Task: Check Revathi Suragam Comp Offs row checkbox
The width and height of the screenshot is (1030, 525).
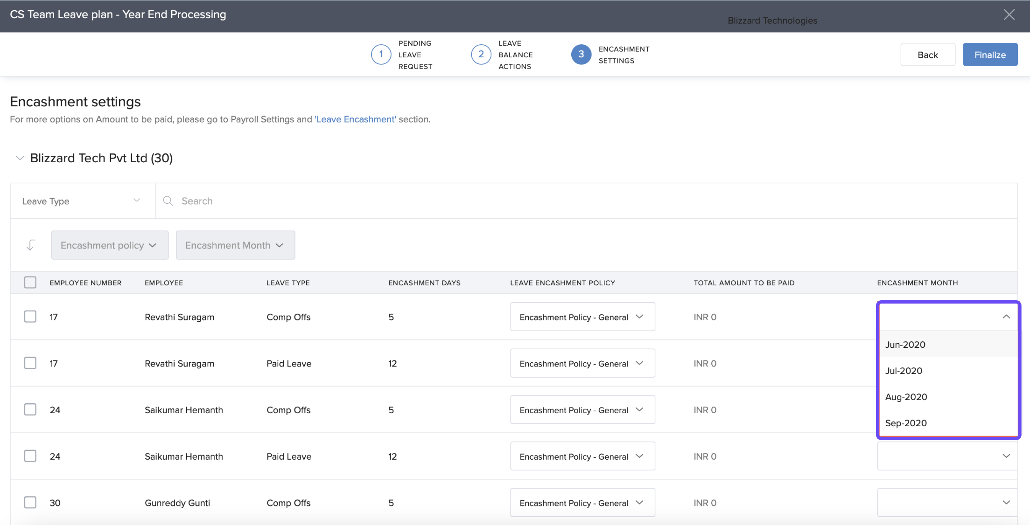Action: pos(30,317)
